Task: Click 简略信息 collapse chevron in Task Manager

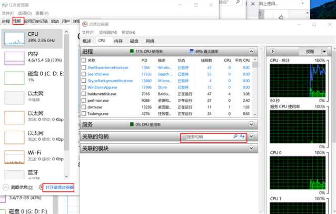Action: pos(6,188)
